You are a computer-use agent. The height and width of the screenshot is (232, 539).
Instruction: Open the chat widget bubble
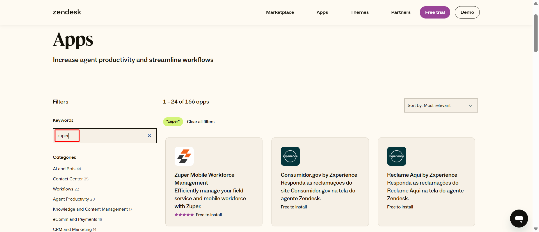coord(519,219)
